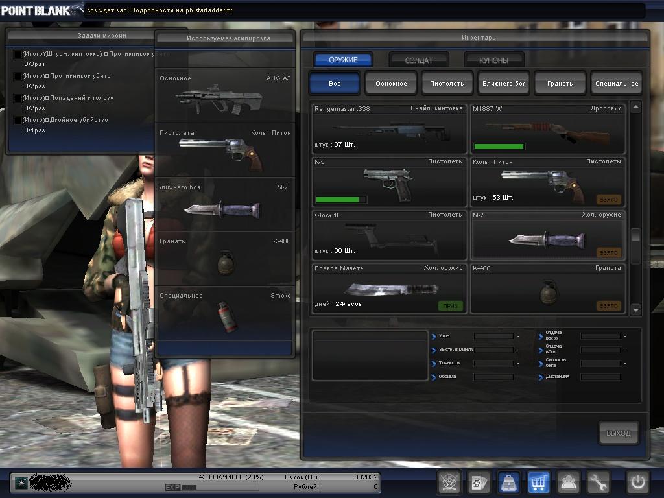Click the Дистанция stat label
Screen dimensions: 664x498
coord(557,377)
